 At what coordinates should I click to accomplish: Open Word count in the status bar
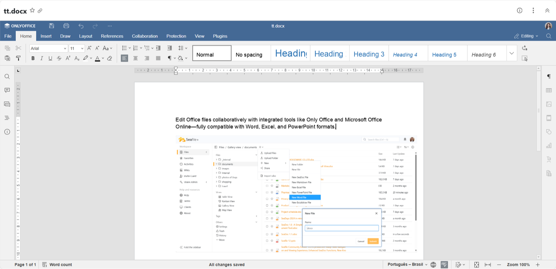57,265
